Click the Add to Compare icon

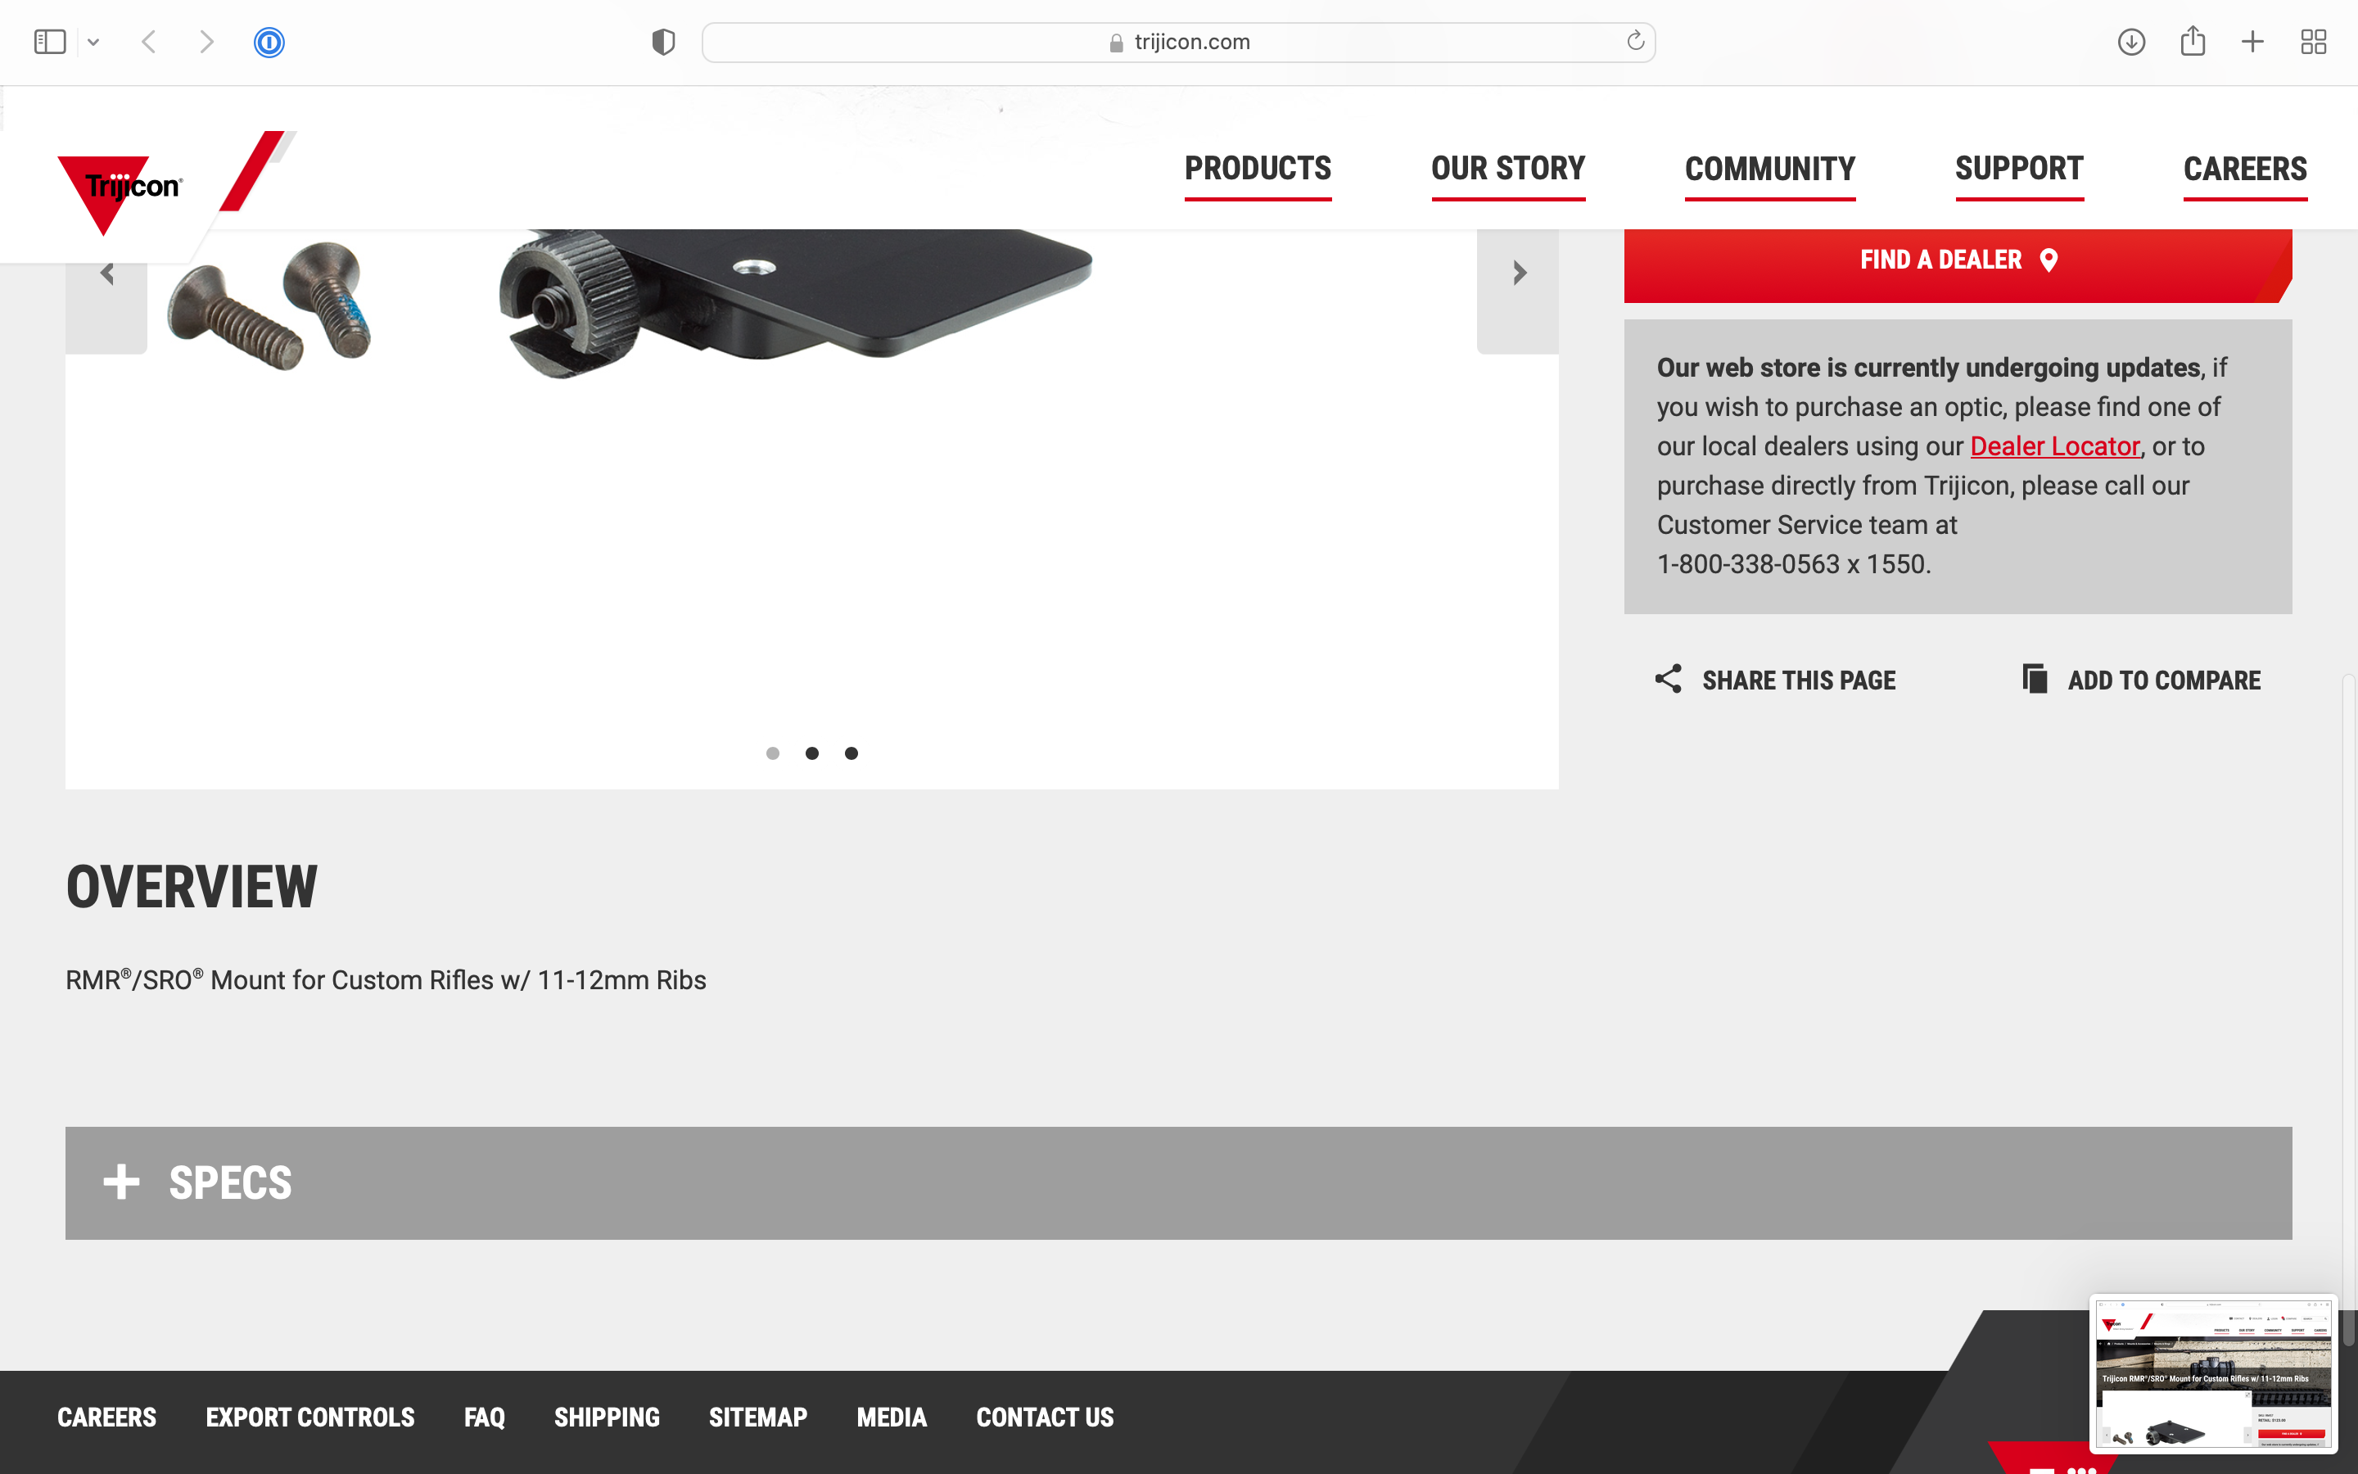pos(2035,679)
